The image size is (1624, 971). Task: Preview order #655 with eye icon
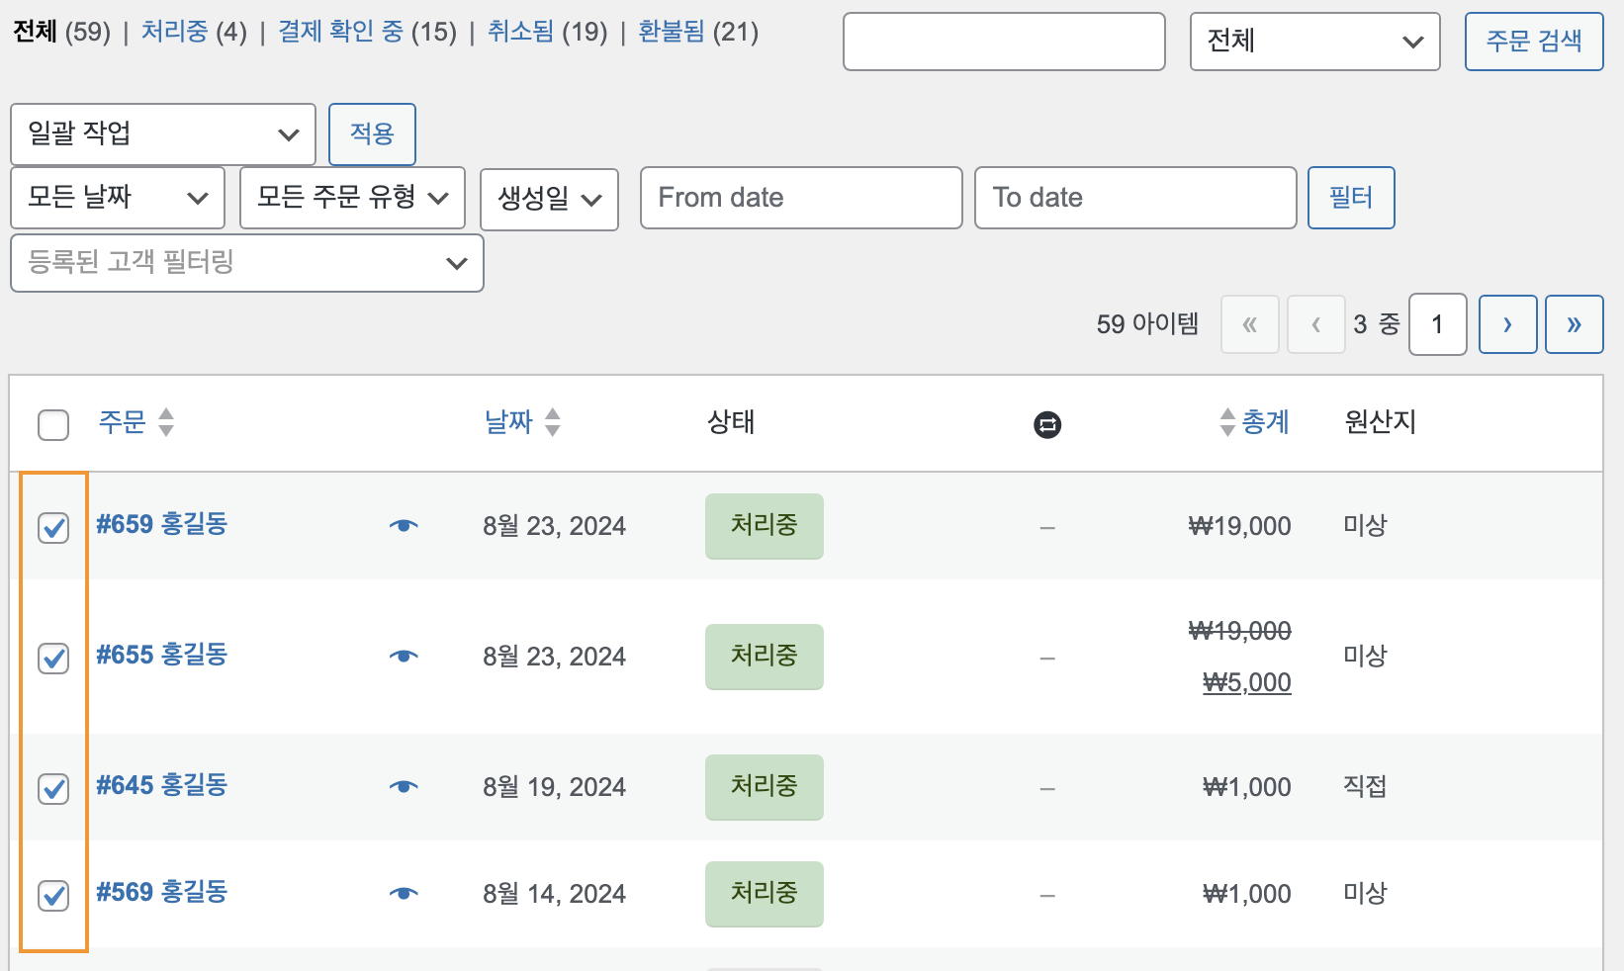404,656
